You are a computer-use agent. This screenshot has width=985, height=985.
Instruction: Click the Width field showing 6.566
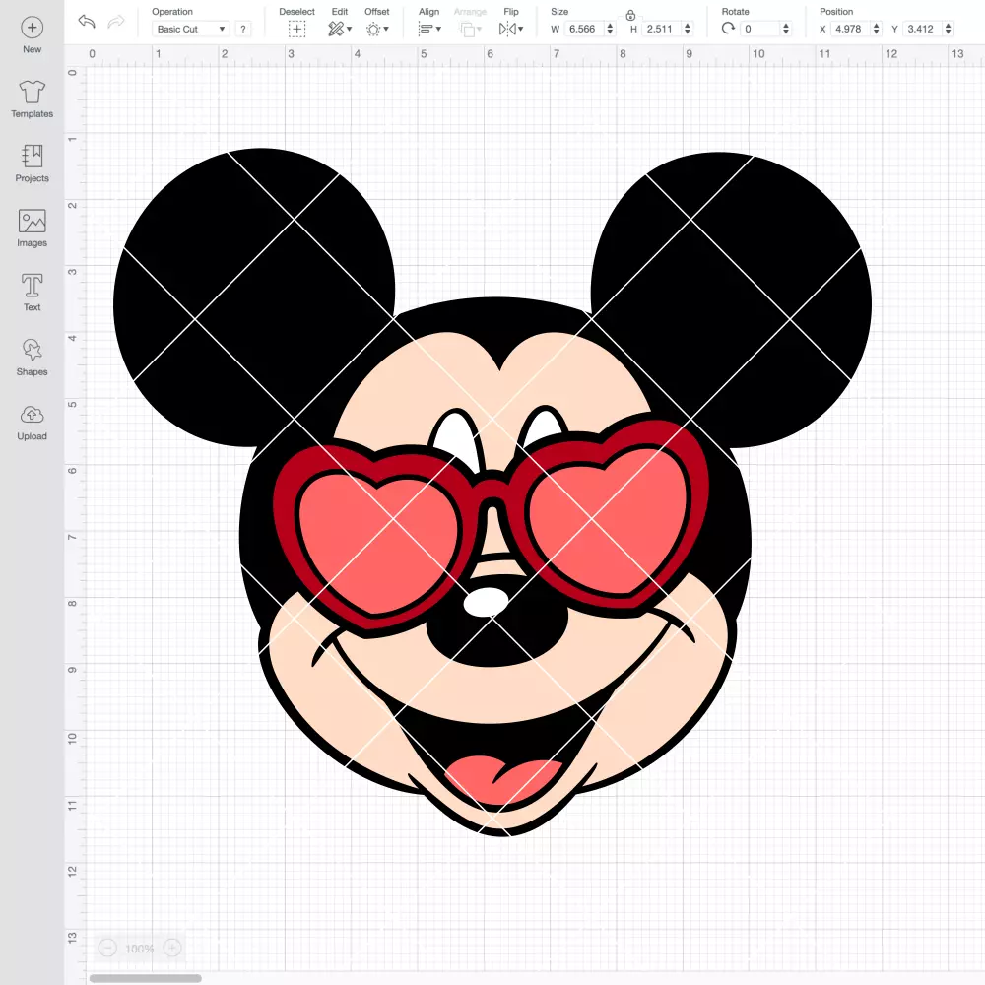pos(584,29)
